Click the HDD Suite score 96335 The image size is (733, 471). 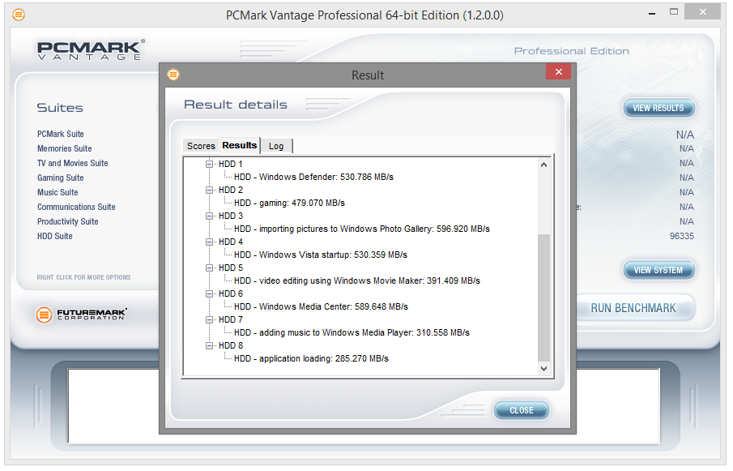[x=682, y=236]
